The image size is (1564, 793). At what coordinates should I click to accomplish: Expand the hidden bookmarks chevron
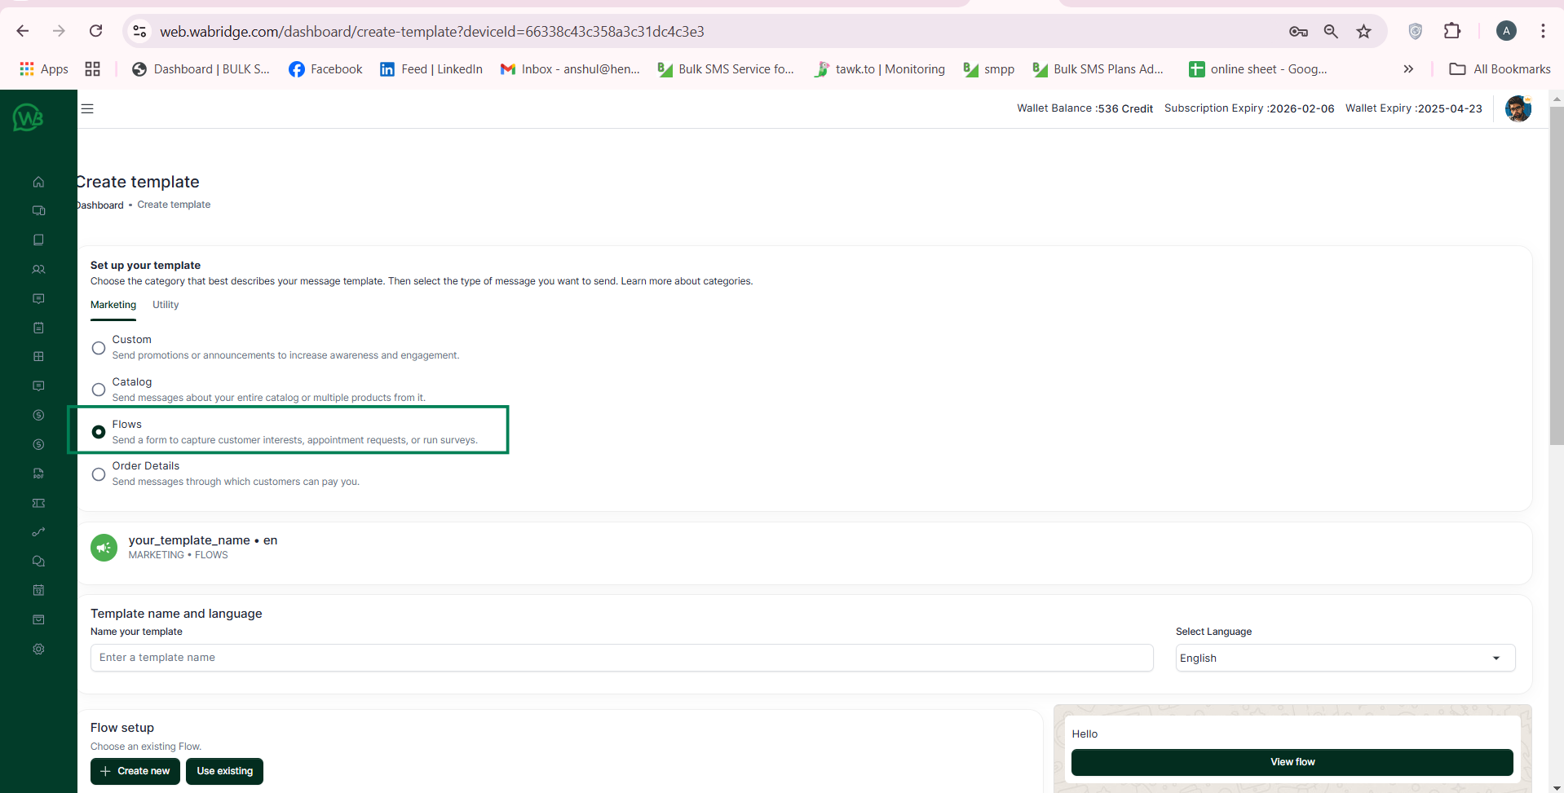click(1408, 69)
